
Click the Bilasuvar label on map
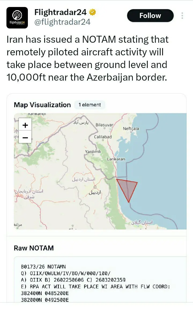pos(105,125)
